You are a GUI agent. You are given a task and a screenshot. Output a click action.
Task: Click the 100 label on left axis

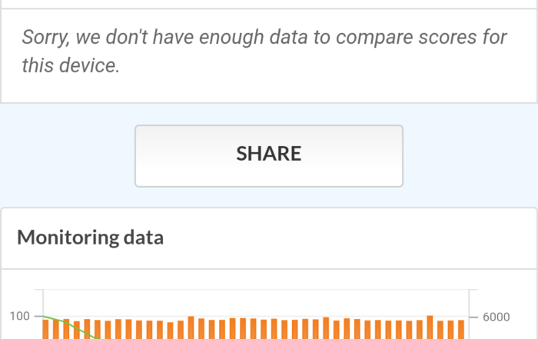pyautogui.click(x=20, y=316)
